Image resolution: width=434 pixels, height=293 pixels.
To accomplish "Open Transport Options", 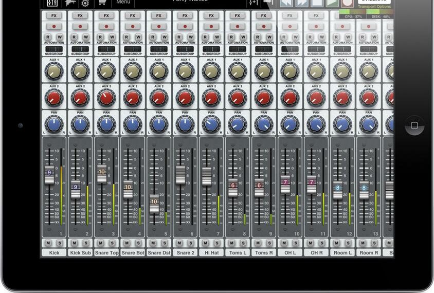I will [x=373, y=7].
